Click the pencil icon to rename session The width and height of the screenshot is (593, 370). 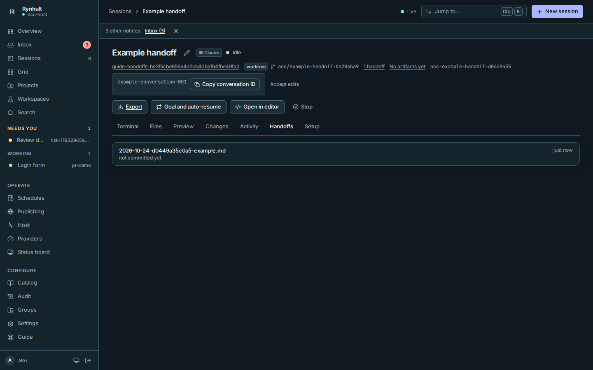coord(187,53)
